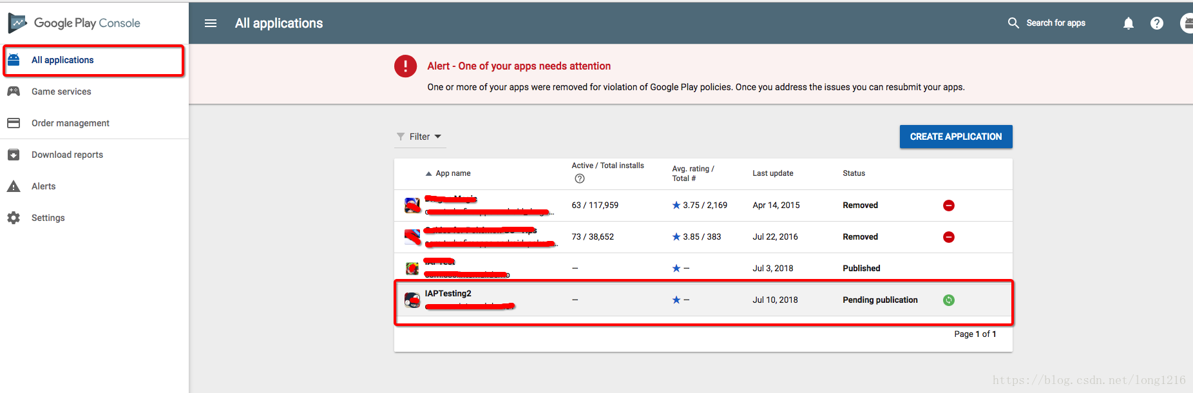Screen dimensions: 1193x393
Task: Click the search magnifier icon
Action: pos(1013,23)
